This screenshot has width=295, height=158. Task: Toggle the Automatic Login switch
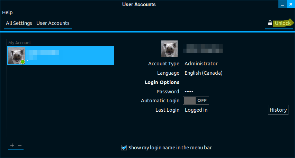pyautogui.click(x=196, y=101)
